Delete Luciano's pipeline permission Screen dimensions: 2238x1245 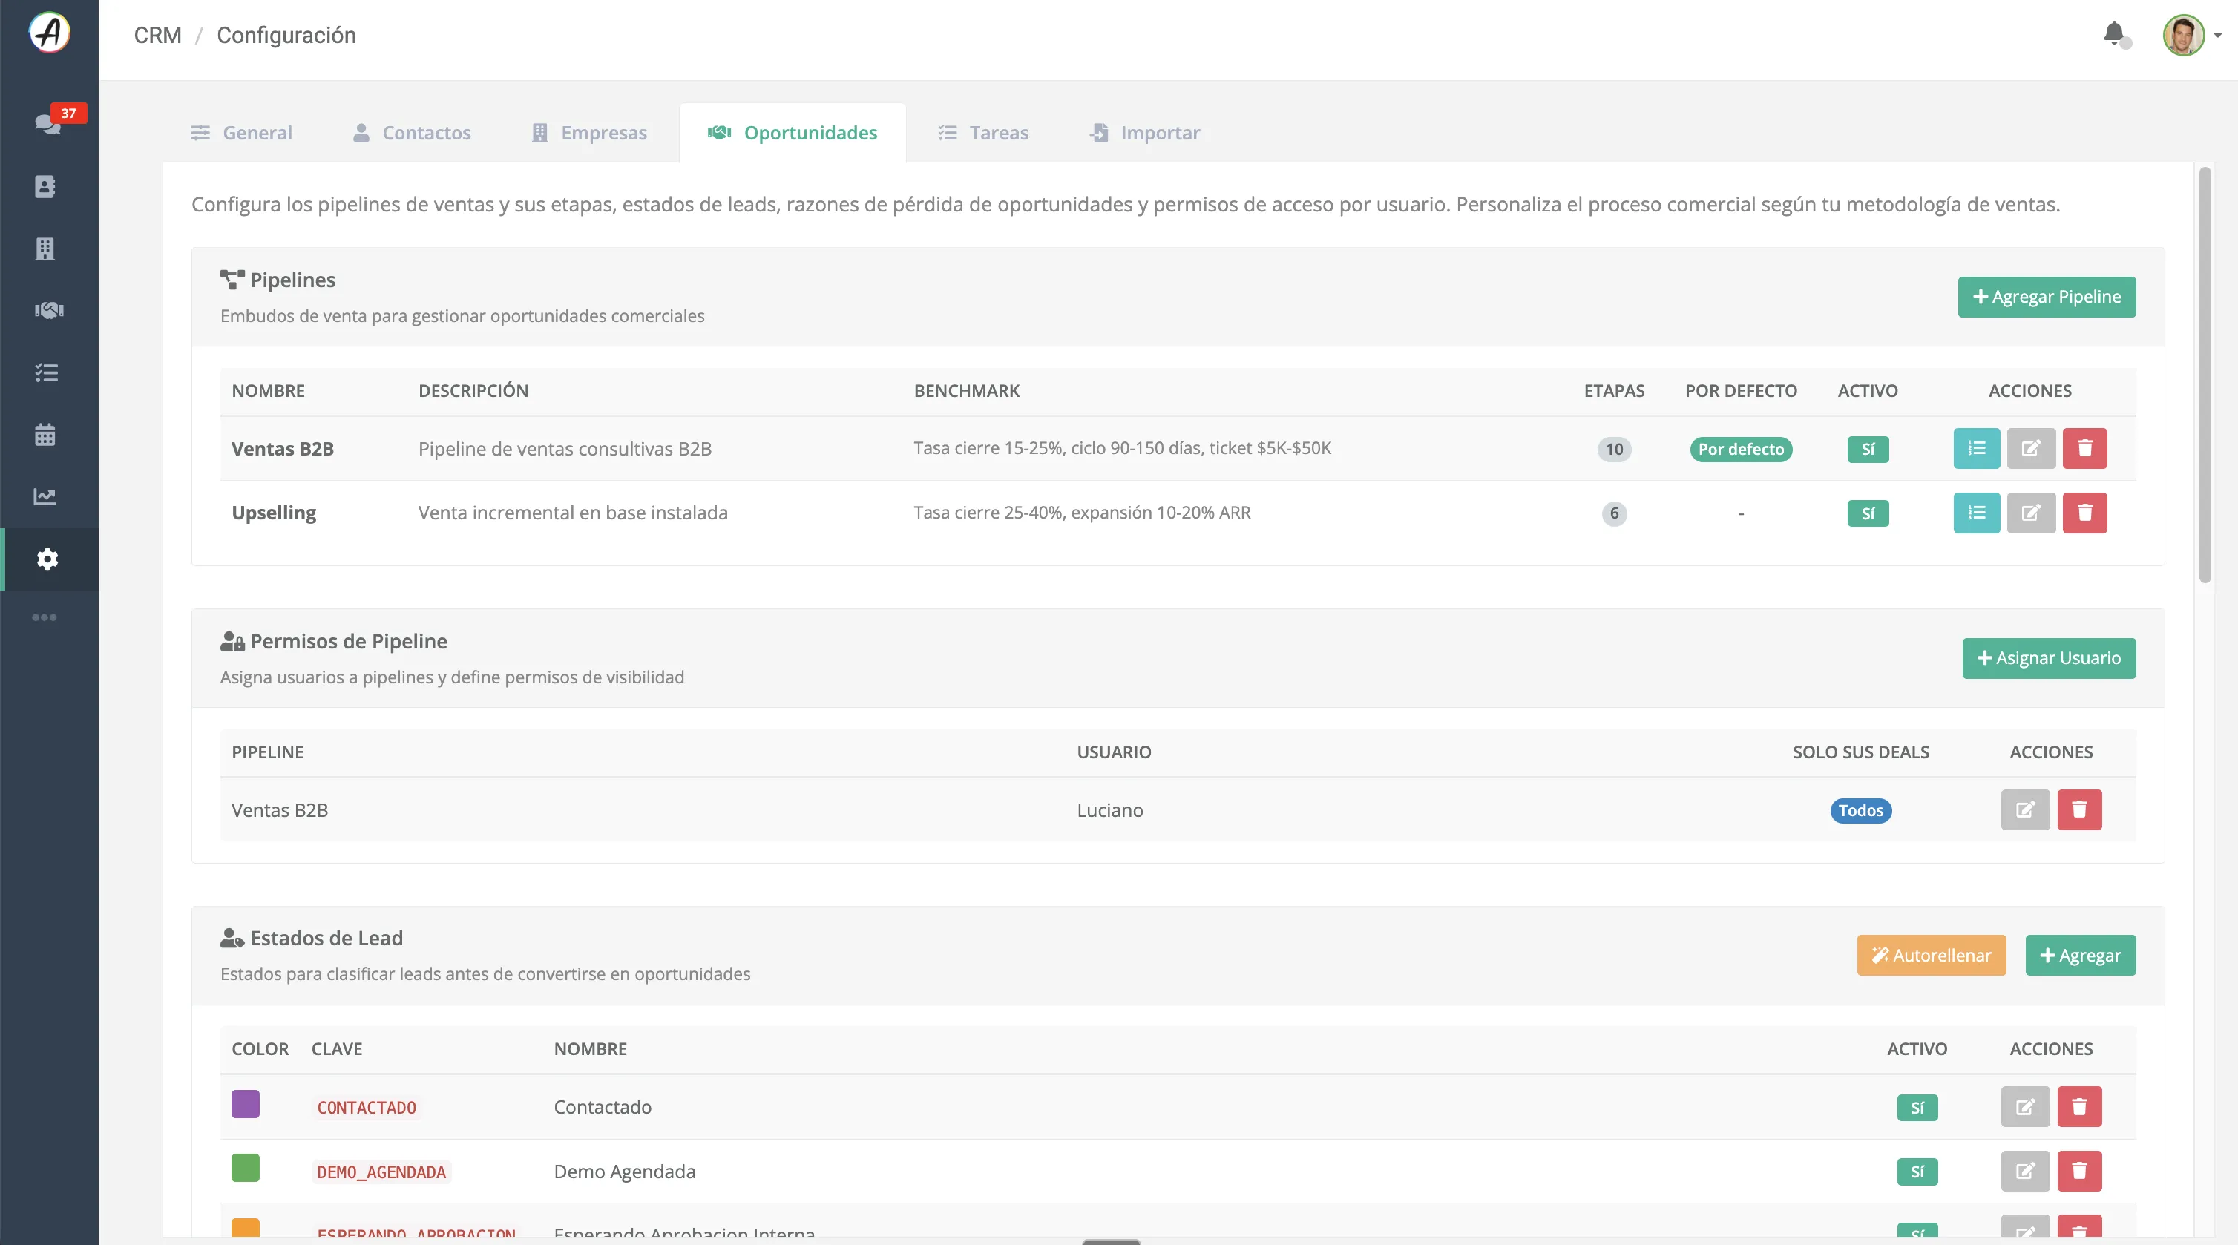[2079, 809]
